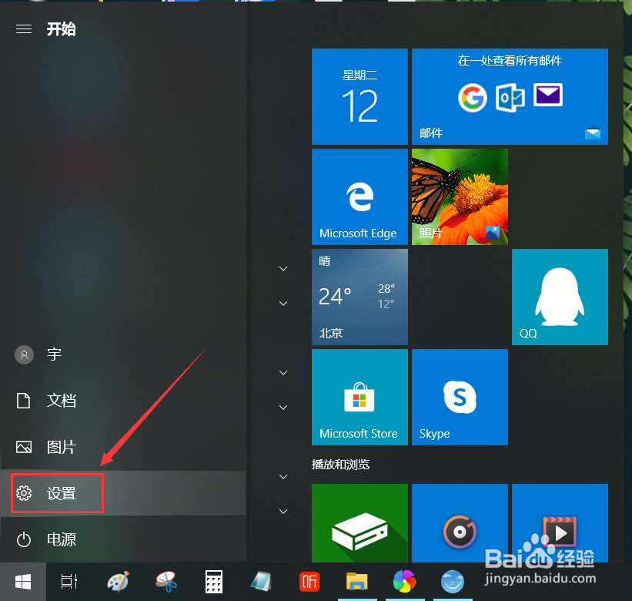Expand the chevron beside top of Store tile
This screenshot has width=632, height=601.
(x=283, y=373)
